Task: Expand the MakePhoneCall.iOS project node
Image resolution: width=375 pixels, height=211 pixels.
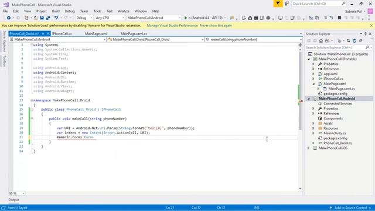Action: point(309,148)
